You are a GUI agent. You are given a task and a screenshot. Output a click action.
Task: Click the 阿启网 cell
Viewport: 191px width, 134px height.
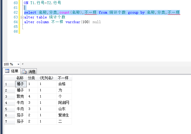click(64, 103)
